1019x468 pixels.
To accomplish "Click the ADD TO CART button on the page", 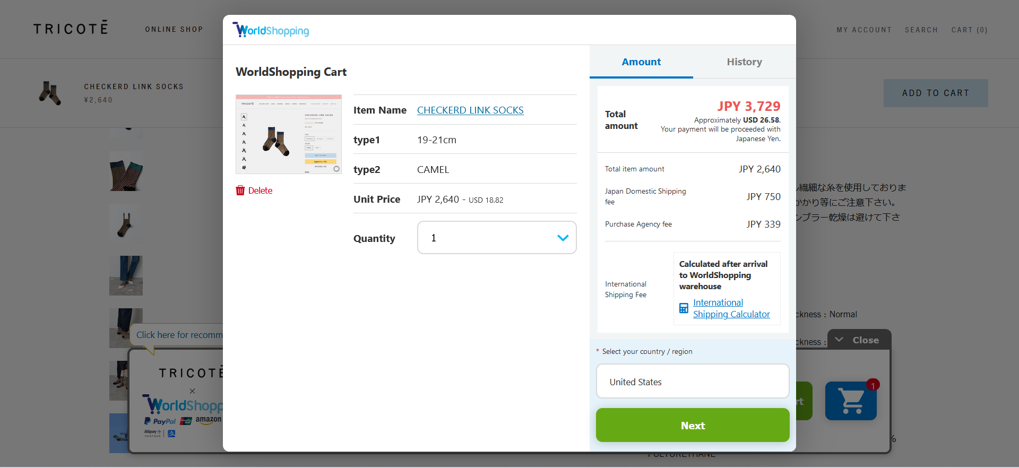I will click(936, 93).
